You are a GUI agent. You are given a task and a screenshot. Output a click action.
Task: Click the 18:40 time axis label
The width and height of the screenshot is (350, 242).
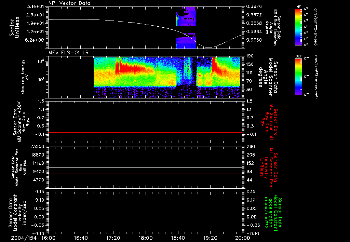(x=178, y=238)
